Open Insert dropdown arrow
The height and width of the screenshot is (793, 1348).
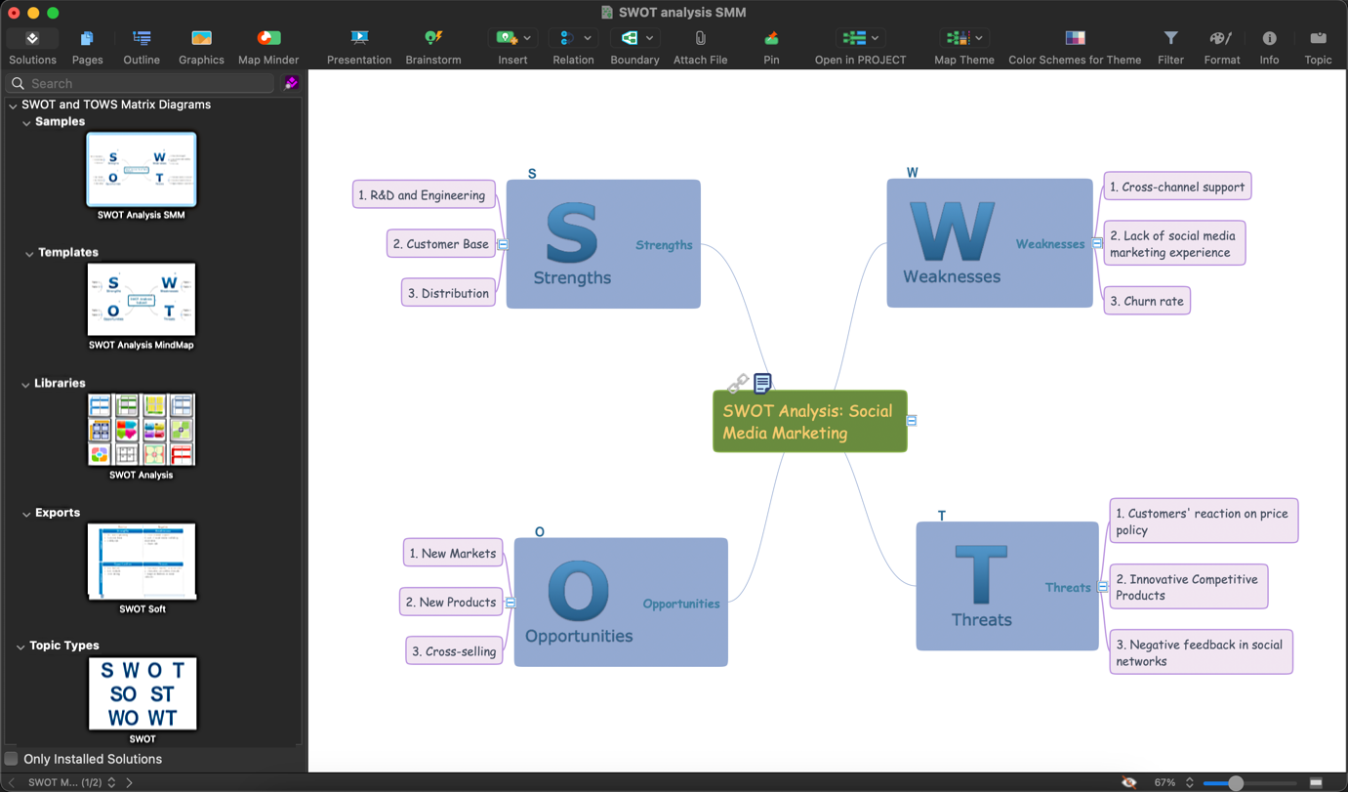527,38
